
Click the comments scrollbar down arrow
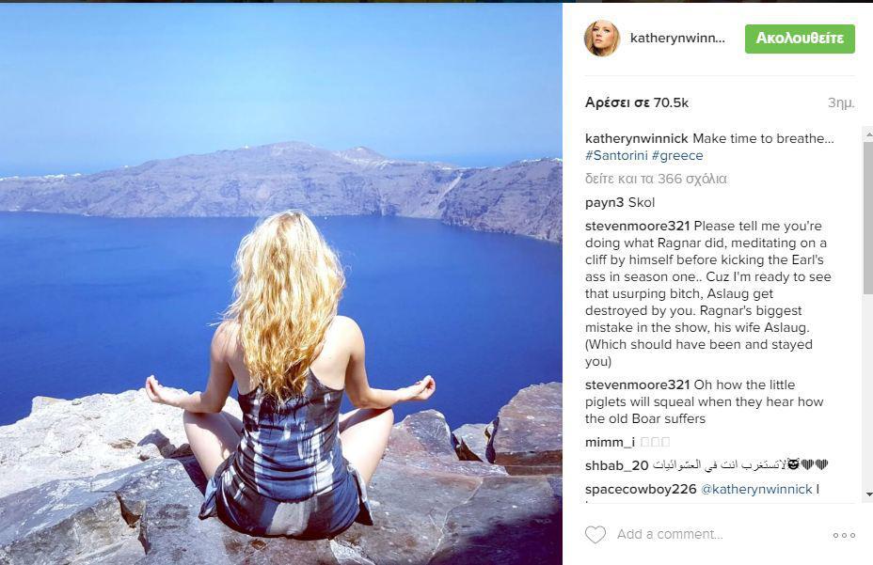(868, 494)
